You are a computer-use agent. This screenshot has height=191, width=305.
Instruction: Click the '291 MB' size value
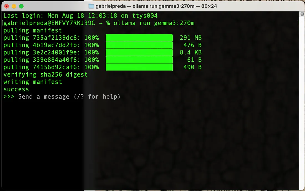point(191,37)
